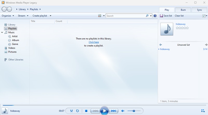Image resolution: width=208 pixels, height=115 pixels.
Task: Click Library in the breadcrumb
Action: 22,9
